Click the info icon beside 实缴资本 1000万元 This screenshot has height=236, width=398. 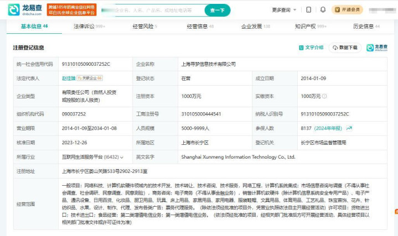[x=324, y=96]
